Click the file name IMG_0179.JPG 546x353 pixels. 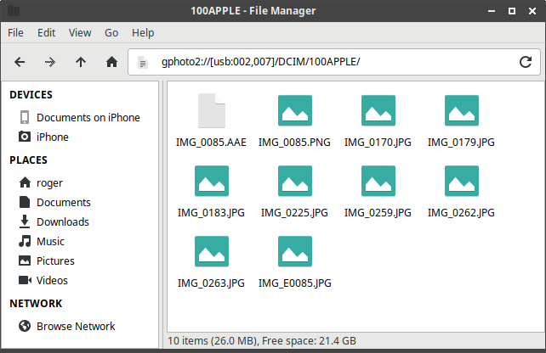point(461,142)
